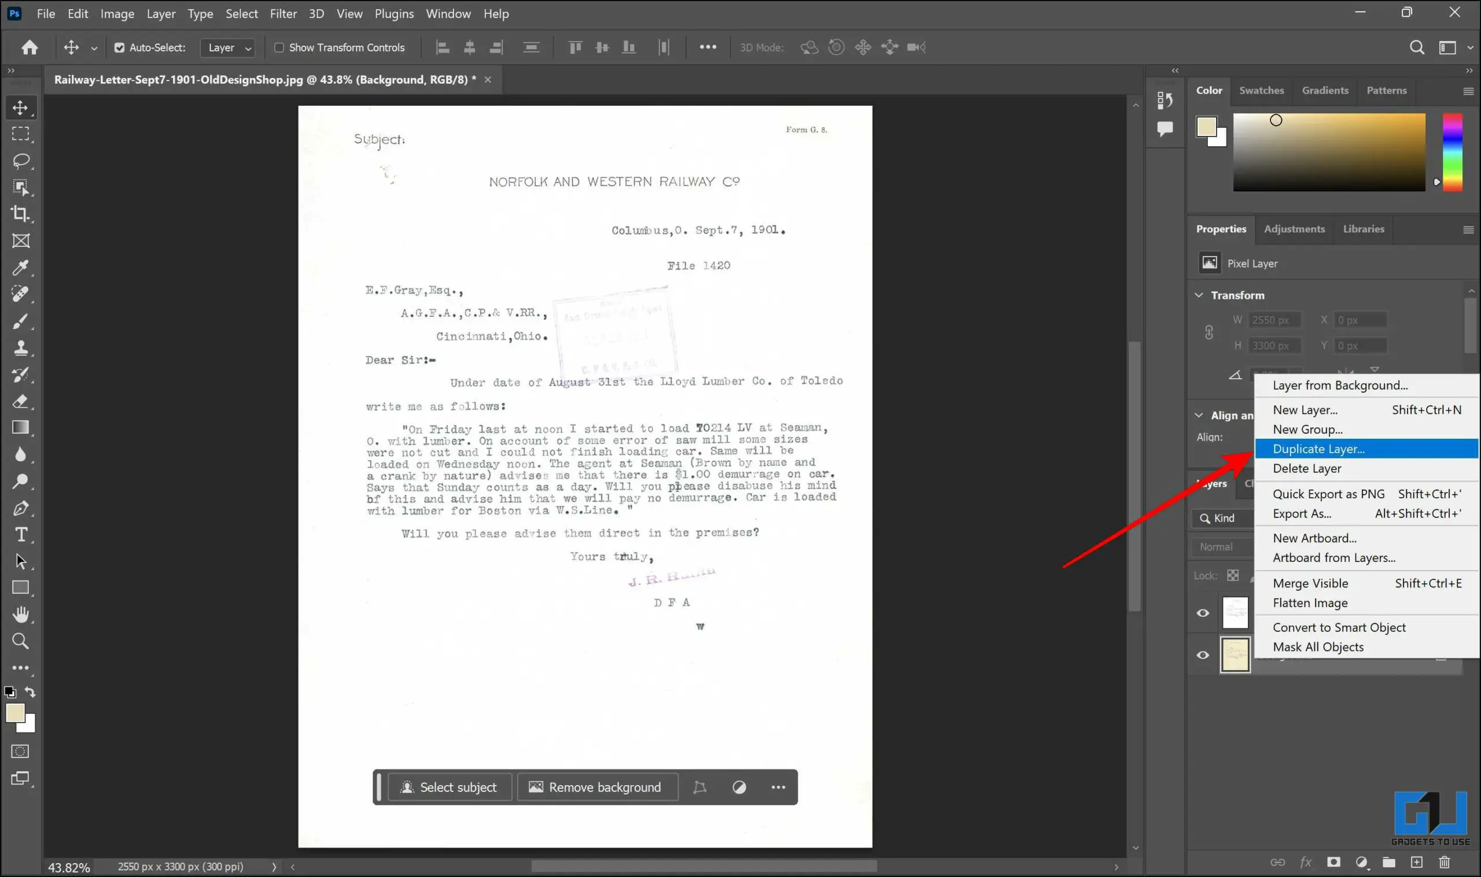Select the Crop tool
This screenshot has width=1481, height=877.
pos(21,213)
